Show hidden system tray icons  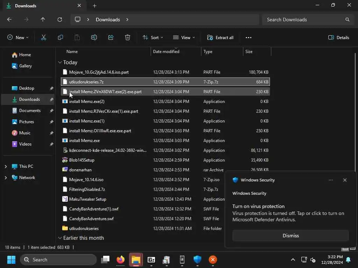[293, 260]
